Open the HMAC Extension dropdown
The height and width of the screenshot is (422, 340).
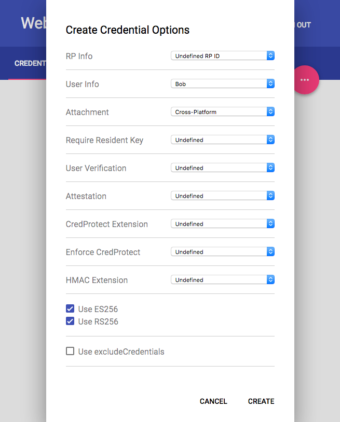222,280
